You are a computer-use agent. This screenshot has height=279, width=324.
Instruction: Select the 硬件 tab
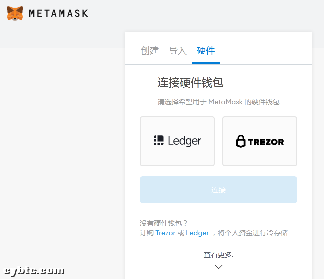tap(206, 51)
